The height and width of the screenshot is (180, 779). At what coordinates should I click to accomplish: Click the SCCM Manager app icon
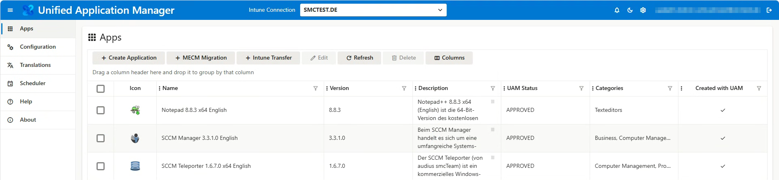[135, 138]
